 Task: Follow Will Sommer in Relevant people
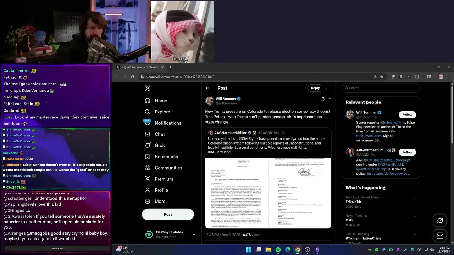point(407,114)
